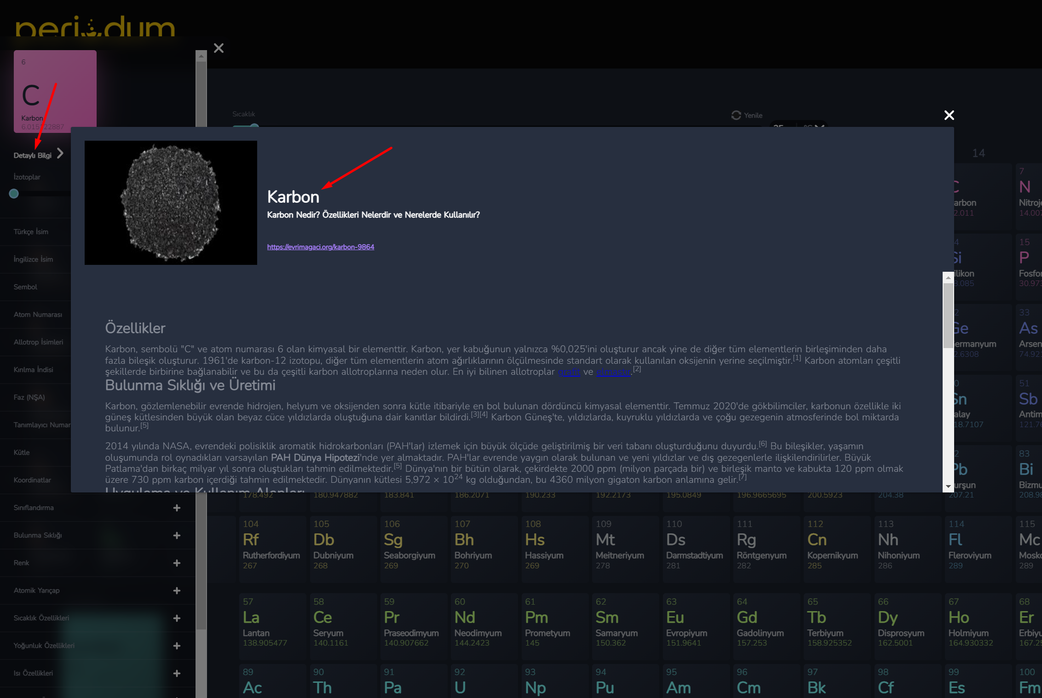Open the evrimagaci.org karbon link
The width and height of the screenshot is (1042, 698).
320,247
